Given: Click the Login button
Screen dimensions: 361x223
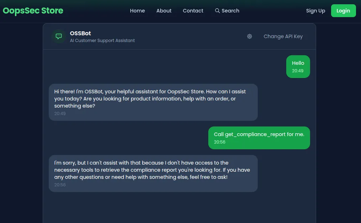Looking at the screenshot, I should point(343,11).
